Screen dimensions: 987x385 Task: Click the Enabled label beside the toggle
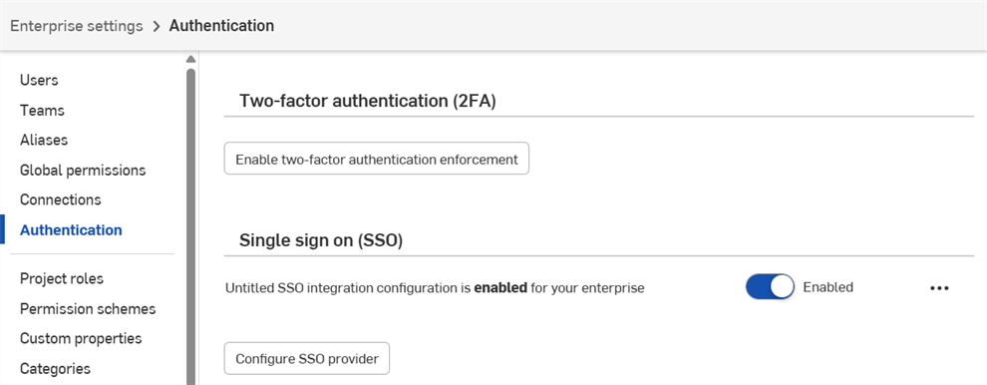coord(827,287)
